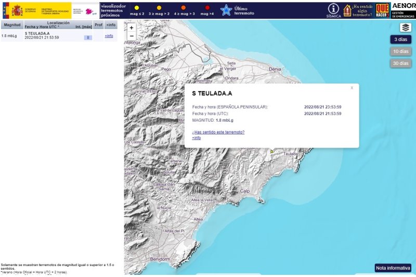
Task: Click the +info column header
Action: click(111, 24)
